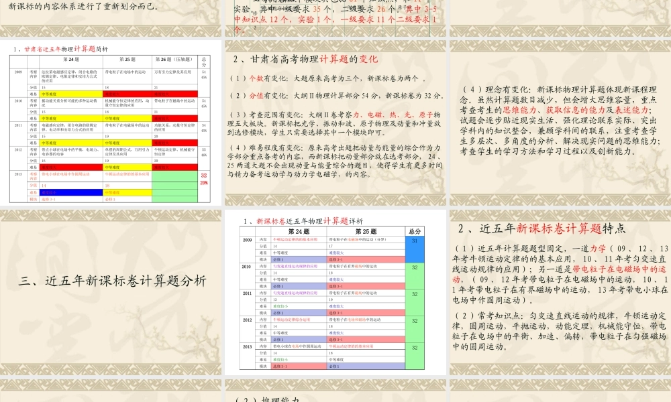Click 总分 header in the 新课标卷 table
Screen dimensions: 671x402
click(x=415, y=231)
